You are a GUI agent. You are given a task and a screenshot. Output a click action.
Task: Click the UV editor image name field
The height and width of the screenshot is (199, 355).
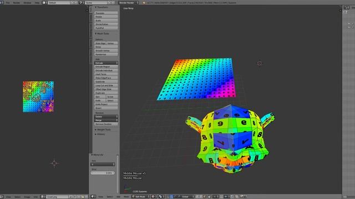(x=57, y=197)
